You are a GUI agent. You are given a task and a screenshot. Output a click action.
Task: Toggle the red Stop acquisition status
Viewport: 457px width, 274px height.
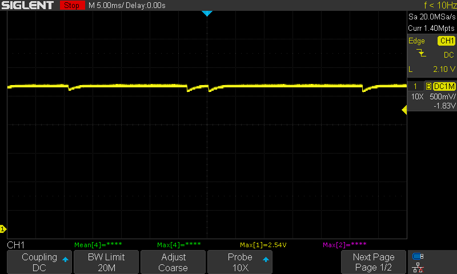(x=72, y=5)
